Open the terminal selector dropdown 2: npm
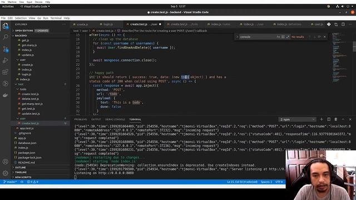 [297, 119]
